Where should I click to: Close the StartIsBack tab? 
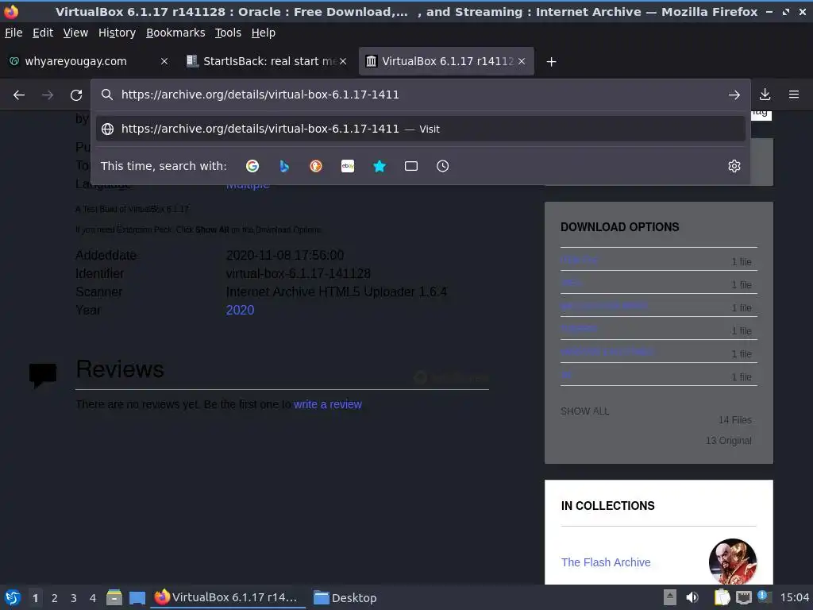pos(343,61)
